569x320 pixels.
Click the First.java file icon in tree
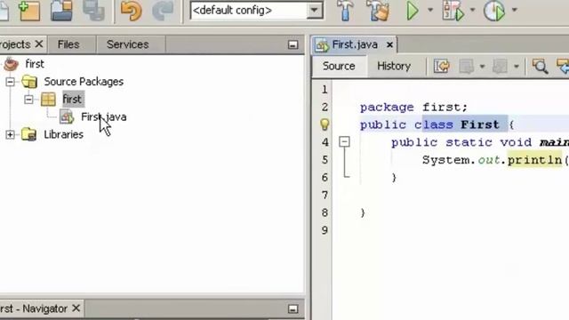click(x=67, y=116)
